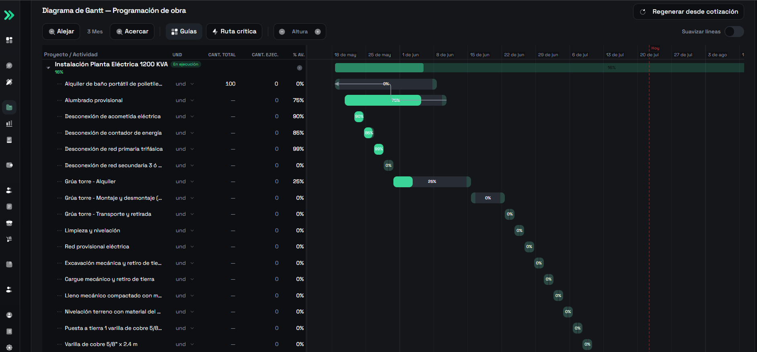This screenshot has width=757, height=352.
Task: Click row handle dots beside Red provisional eléctrica
Action: click(60, 247)
